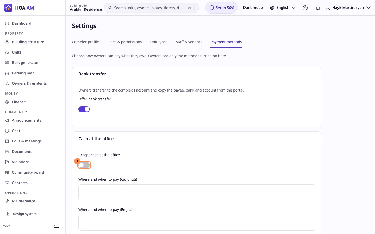Enable Accept cash at the office toggle
The height and width of the screenshot is (234, 375).
tap(84, 165)
